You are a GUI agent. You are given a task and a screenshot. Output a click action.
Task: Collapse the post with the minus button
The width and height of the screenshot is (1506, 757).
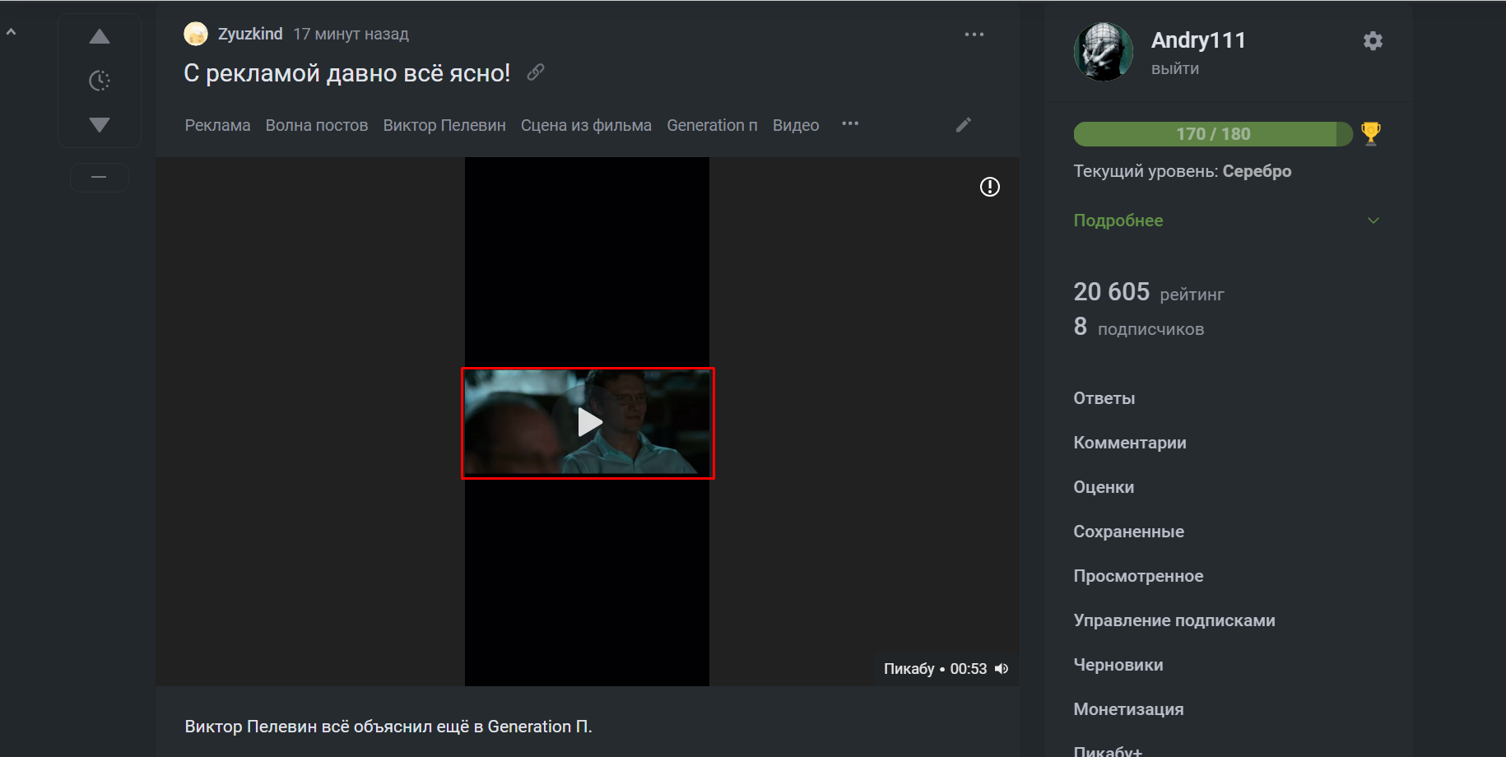pyautogui.click(x=99, y=177)
